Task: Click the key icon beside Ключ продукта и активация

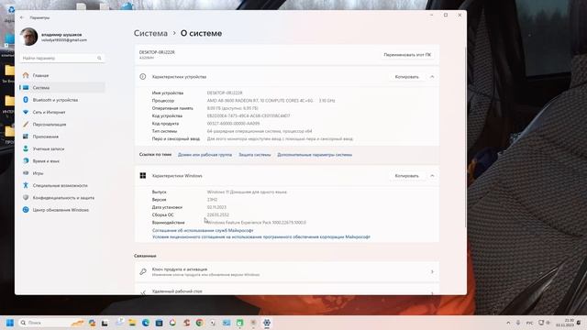Action: click(143, 271)
